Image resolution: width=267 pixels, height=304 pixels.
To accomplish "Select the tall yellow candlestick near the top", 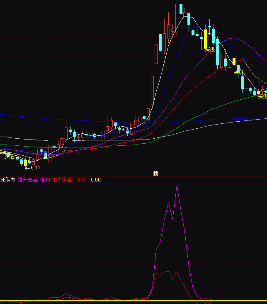I will point(205,38).
